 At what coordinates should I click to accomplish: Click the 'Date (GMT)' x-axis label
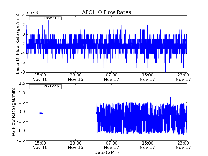click(107, 152)
